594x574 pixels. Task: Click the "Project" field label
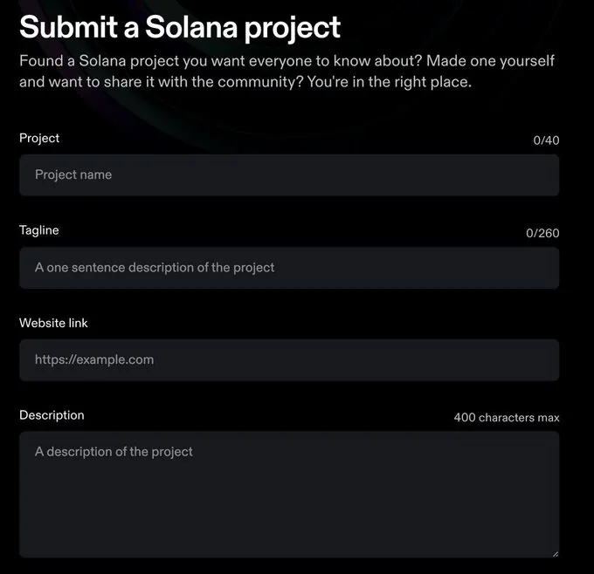[39, 138]
